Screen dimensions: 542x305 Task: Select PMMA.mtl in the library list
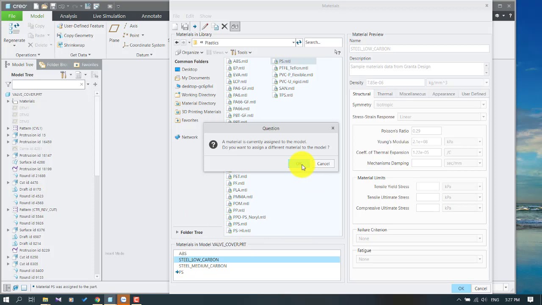(x=240, y=197)
